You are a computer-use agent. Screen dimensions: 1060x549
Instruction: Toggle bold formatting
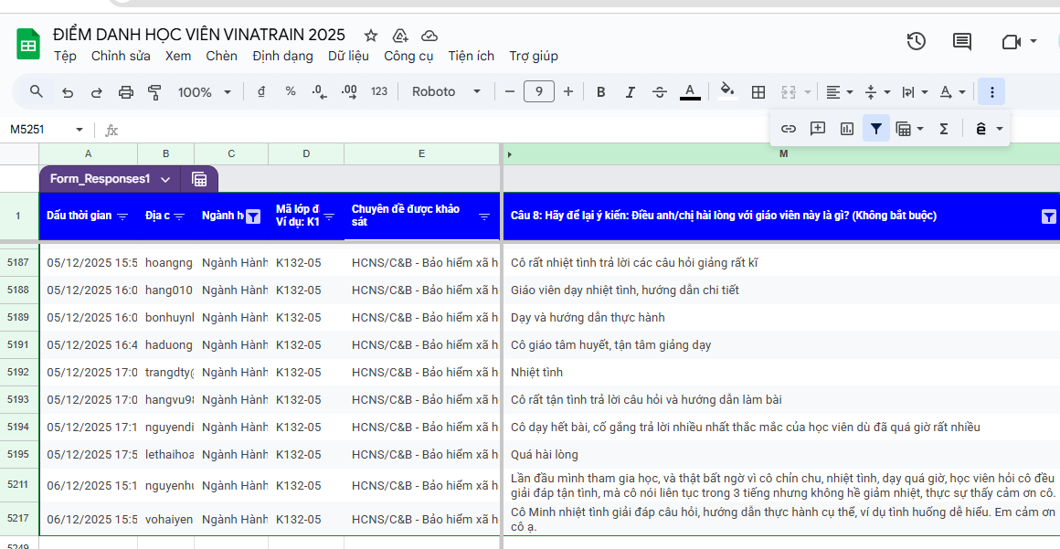tap(601, 91)
